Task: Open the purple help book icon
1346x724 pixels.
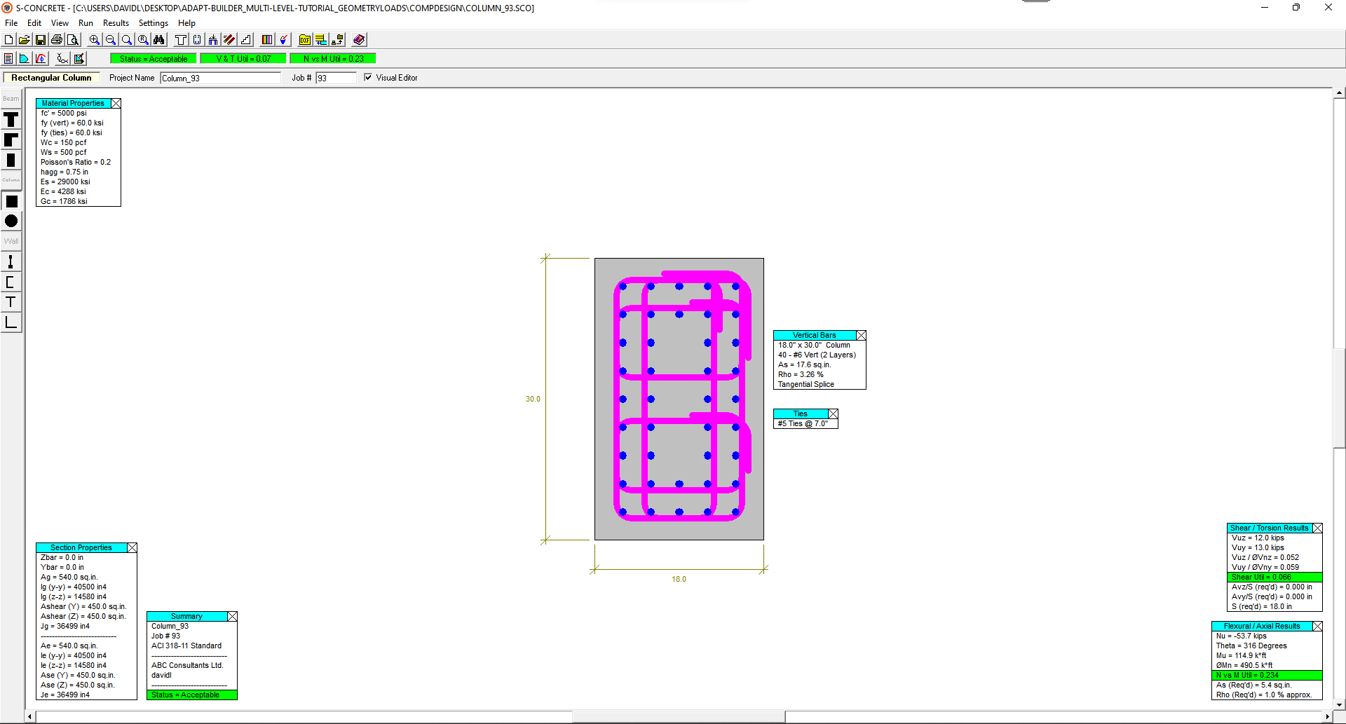Action: point(359,40)
